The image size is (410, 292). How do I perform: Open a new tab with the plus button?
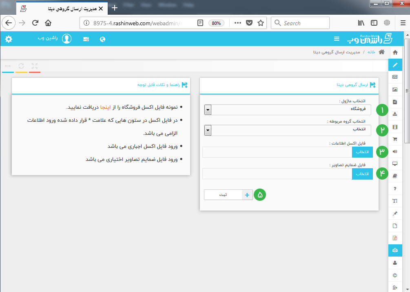[115, 8]
